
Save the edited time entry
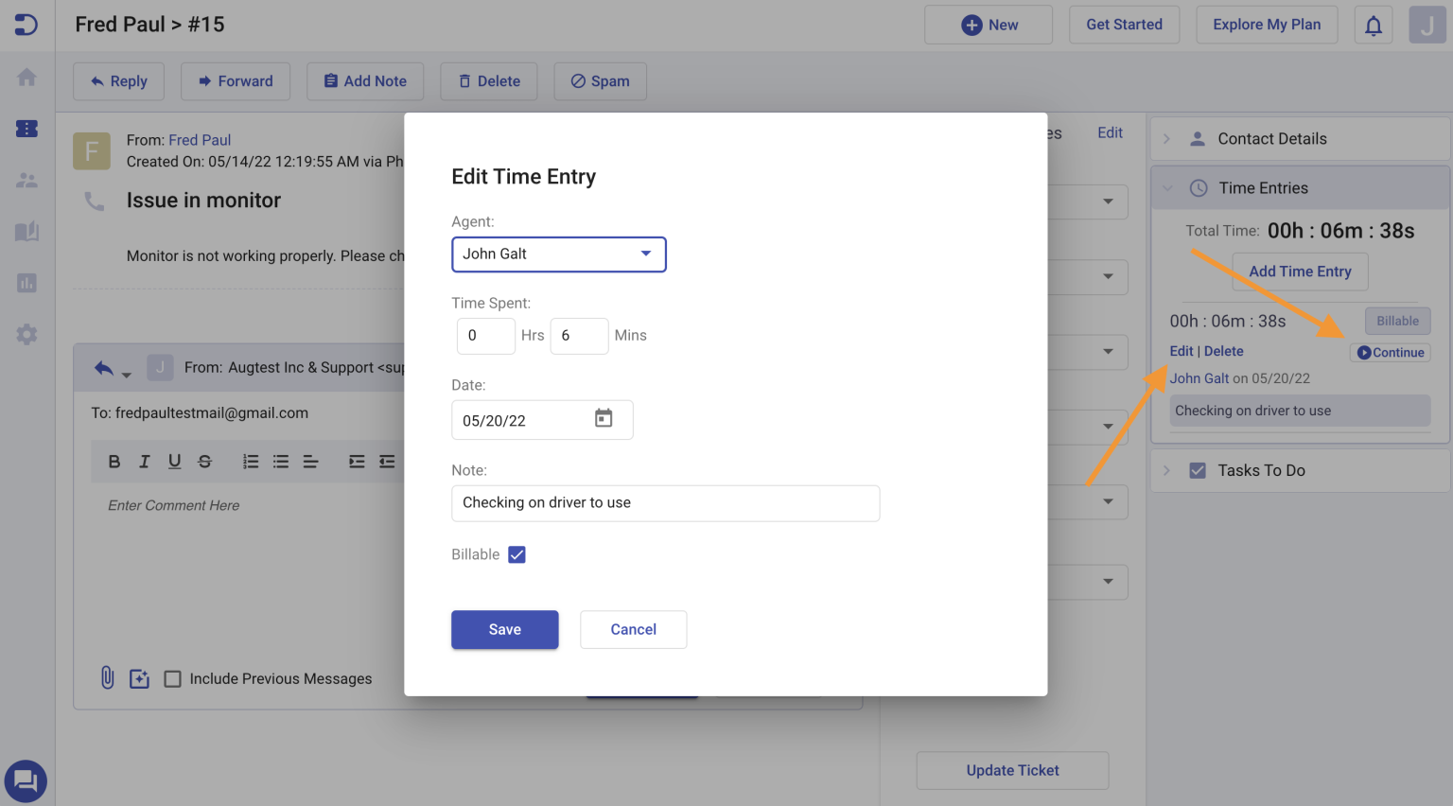click(504, 629)
